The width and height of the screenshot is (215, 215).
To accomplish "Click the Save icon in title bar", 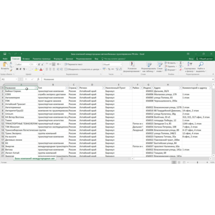I will pos(5,54).
